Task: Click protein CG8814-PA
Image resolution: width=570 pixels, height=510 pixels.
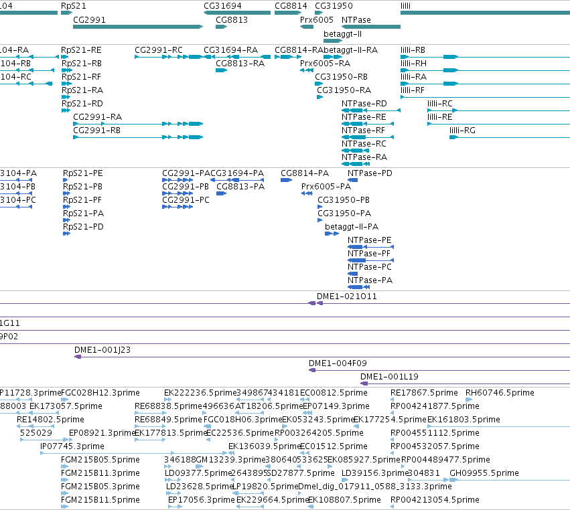Action: 305,173
